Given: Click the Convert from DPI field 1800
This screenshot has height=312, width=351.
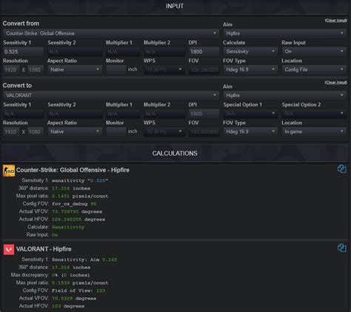Looking at the screenshot, I should coord(204,52).
